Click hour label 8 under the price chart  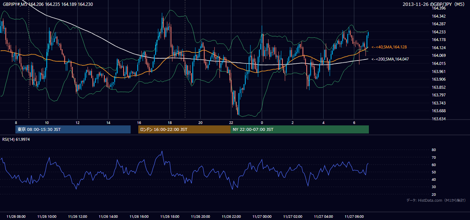point(16,122)
